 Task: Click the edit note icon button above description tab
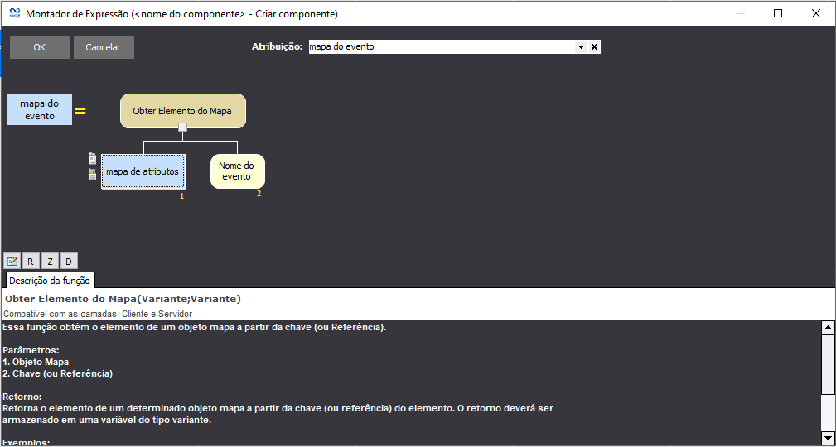click(12, 261)
